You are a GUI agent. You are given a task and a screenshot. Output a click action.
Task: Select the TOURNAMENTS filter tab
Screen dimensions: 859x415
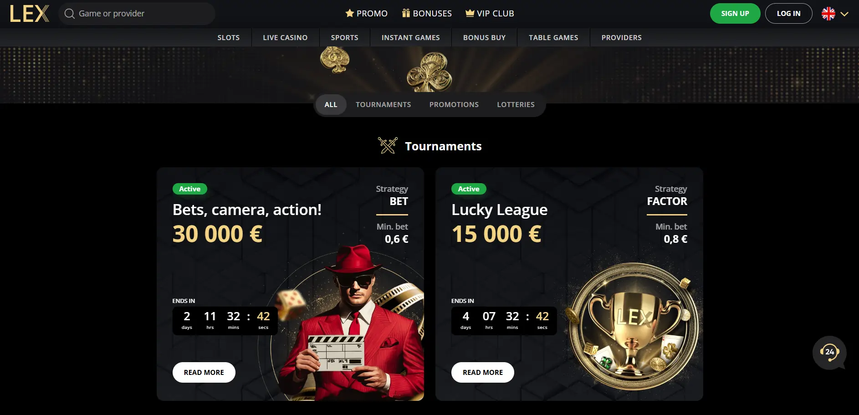tap(383, 105)
